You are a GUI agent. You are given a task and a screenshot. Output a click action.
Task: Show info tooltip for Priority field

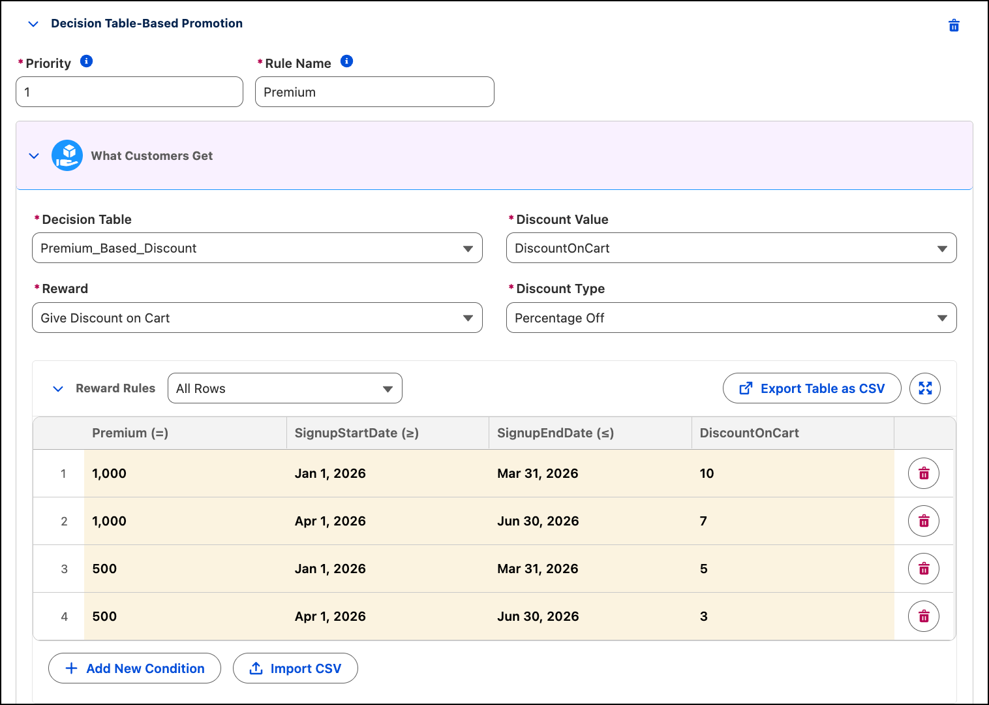[x=86, y=61]
